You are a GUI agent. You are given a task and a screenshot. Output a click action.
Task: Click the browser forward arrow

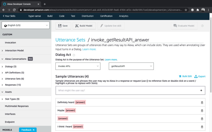coord(9,10)
